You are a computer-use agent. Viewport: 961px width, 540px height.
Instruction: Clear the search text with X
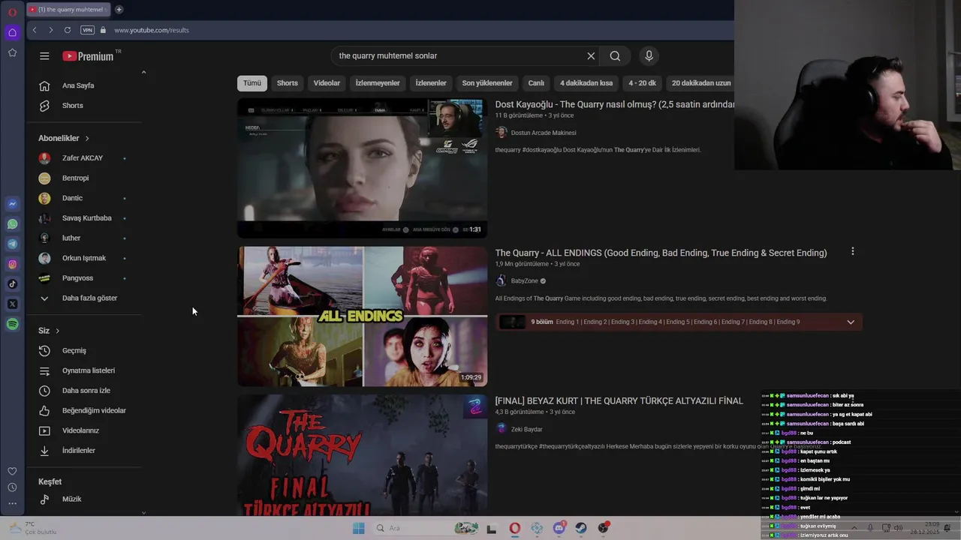point(591,56)
